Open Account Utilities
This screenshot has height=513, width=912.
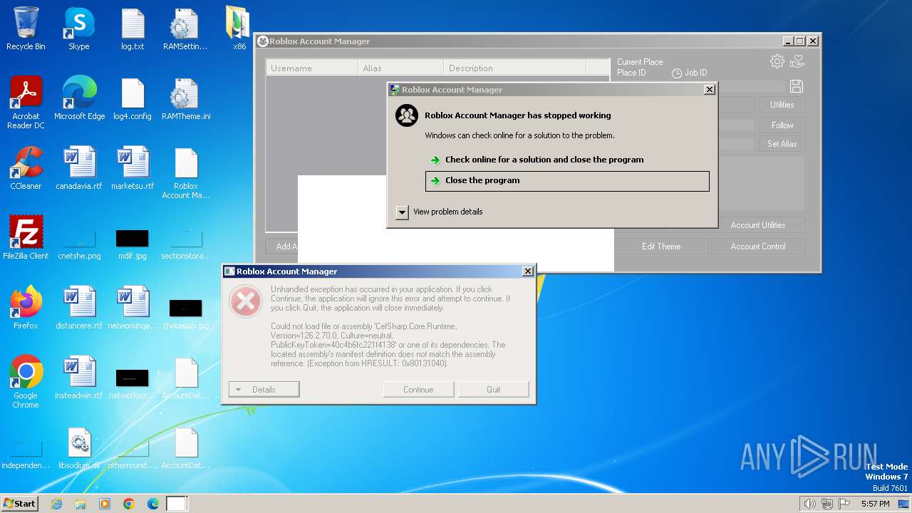pyautogui.click(x=758, y=225)
